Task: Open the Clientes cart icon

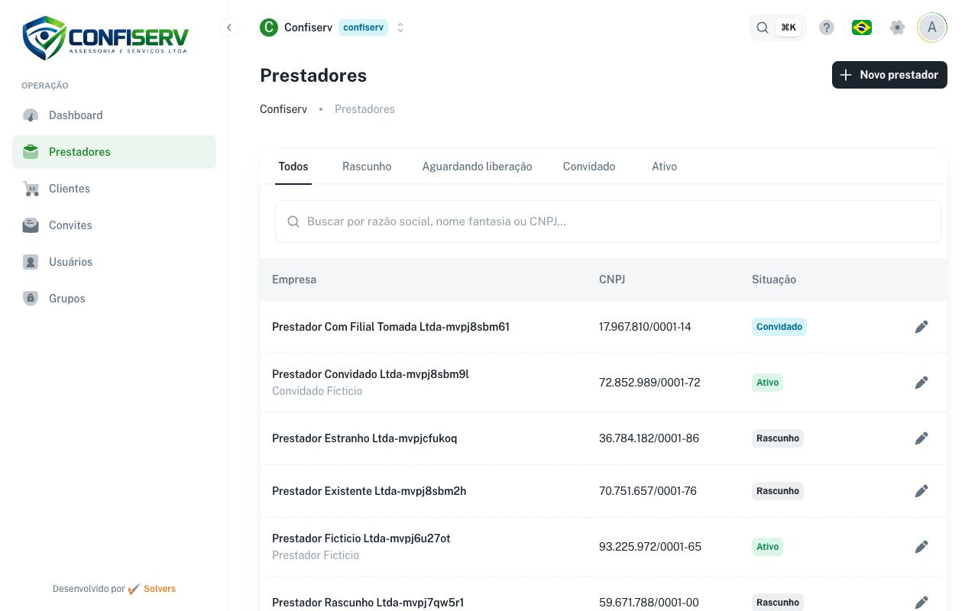Action: pos(31,189)
